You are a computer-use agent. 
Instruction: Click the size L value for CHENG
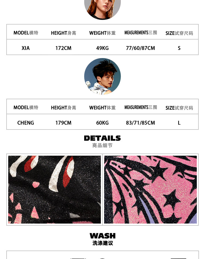(x=179, y=123)
